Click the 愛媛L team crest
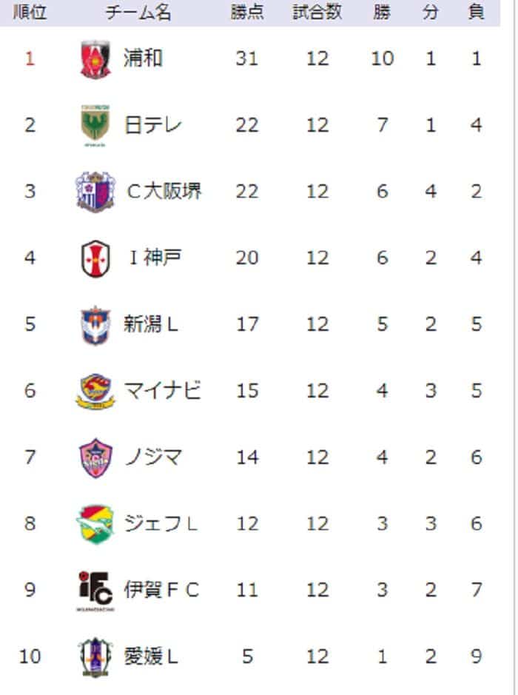The width and height of the screenshot is (518, 695). 95,657
